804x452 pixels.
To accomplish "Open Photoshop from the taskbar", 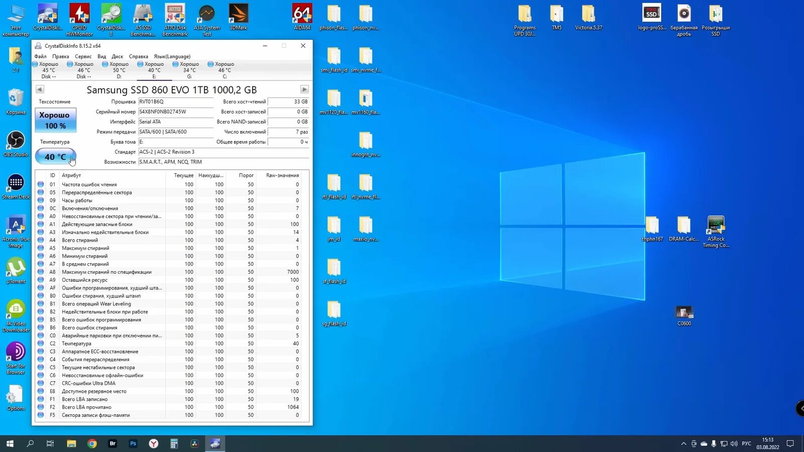I will pos(133,443).
